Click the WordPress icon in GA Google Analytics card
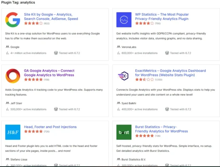This screenshot has height=167, width=220. [56, 109]
